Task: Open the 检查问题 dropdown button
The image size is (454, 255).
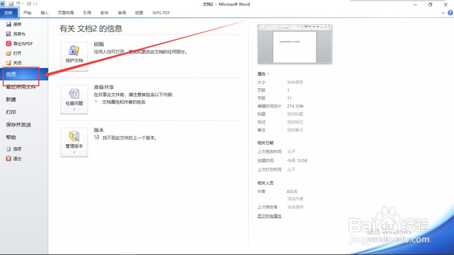Action: 74,99
